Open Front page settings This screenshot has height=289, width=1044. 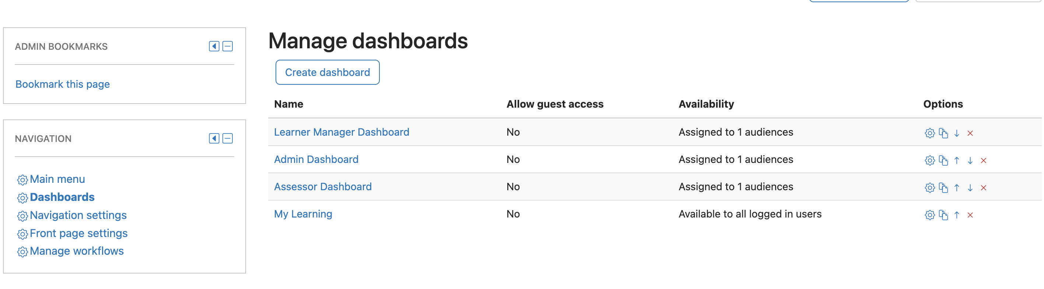coord(78,233)
